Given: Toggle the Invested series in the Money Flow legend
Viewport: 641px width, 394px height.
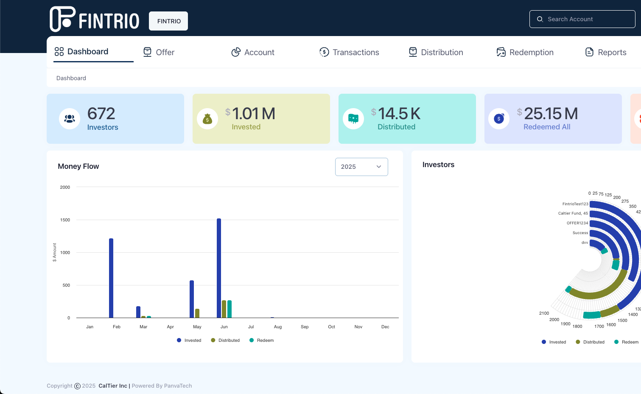Looking at the screenshot, I should coord(189,340).
